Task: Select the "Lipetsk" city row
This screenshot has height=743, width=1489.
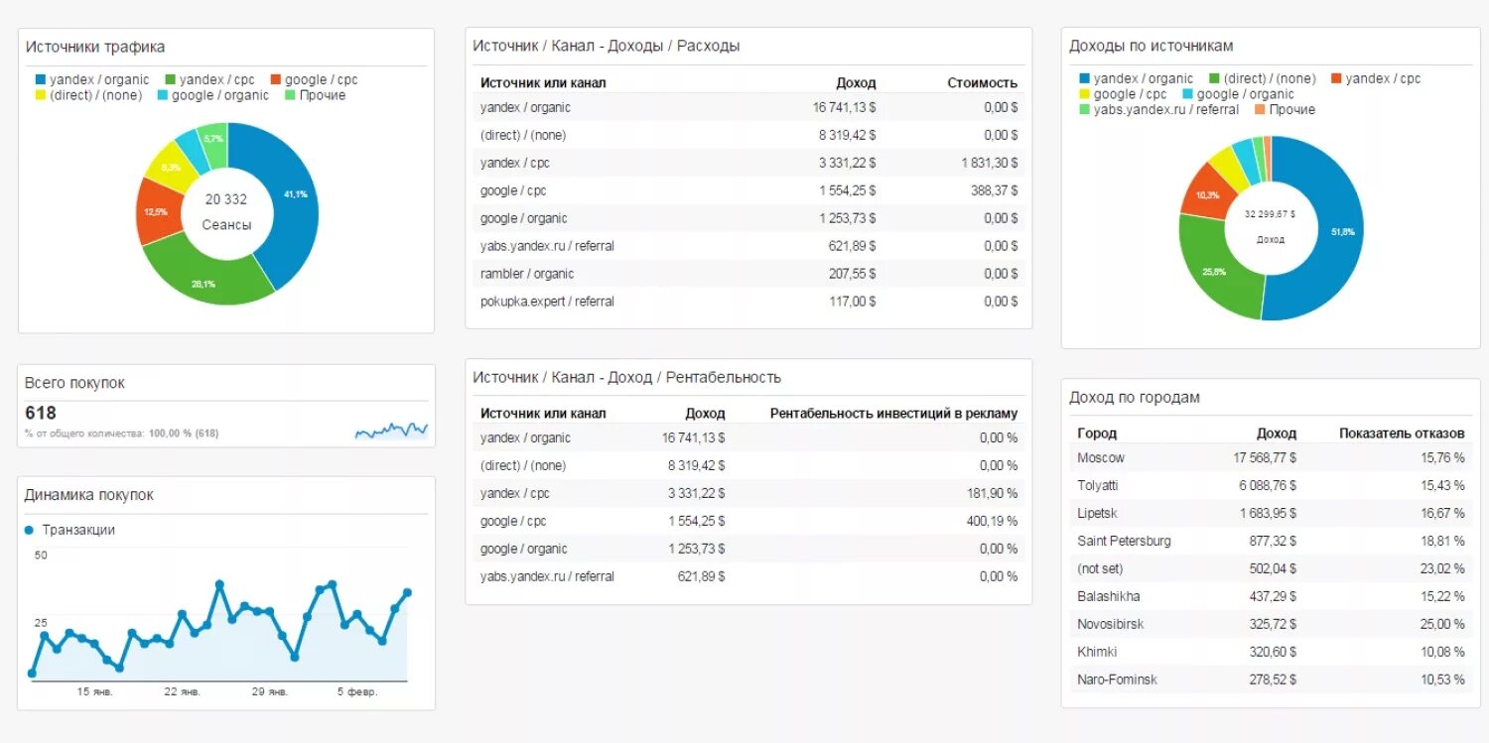Action: point(1271,513)
